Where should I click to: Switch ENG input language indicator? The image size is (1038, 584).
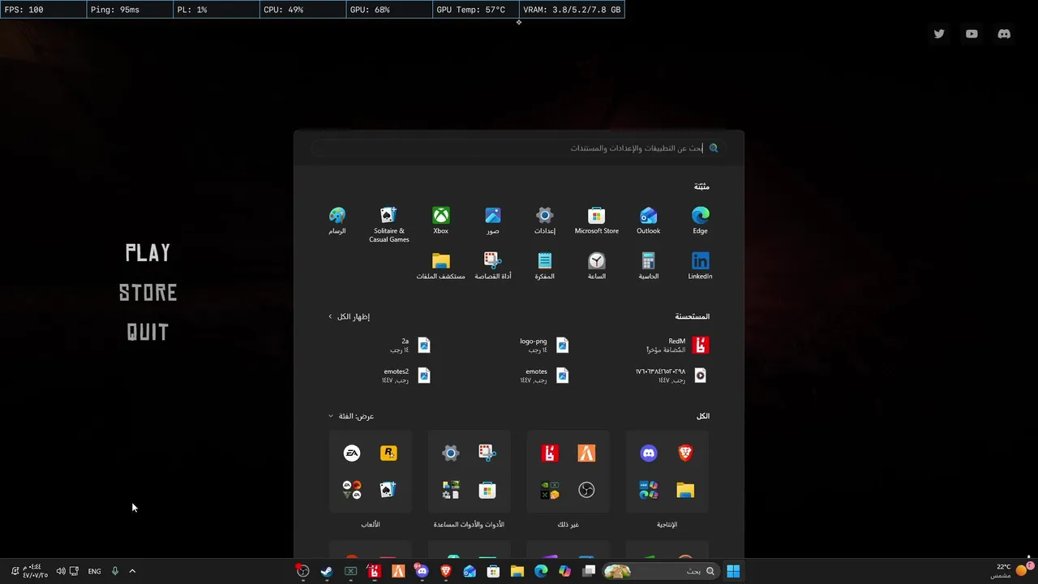94,571
